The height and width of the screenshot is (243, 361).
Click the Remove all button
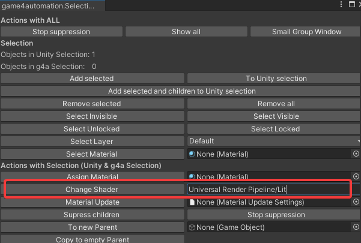(276, 104)
